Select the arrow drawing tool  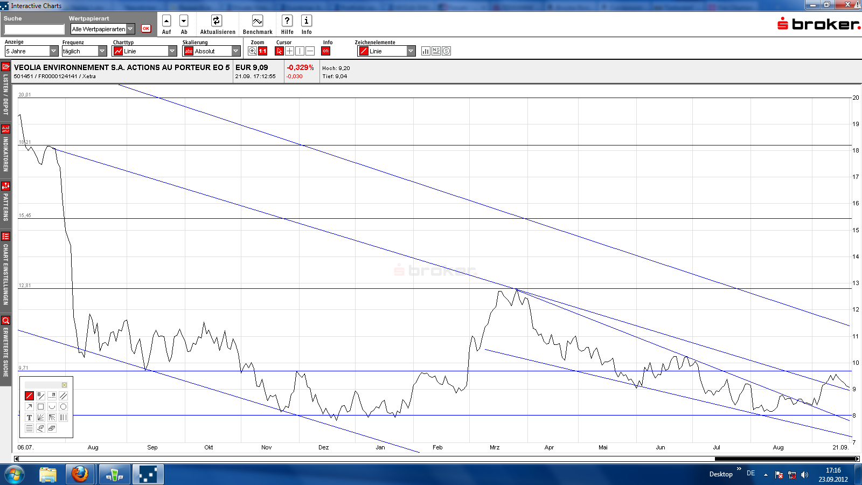point(29,406)
